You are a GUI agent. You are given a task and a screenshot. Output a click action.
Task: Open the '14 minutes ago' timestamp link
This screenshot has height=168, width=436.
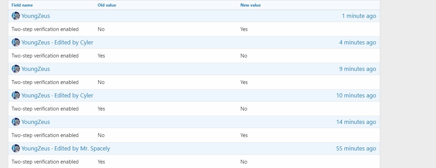click(x=356, y=122)
